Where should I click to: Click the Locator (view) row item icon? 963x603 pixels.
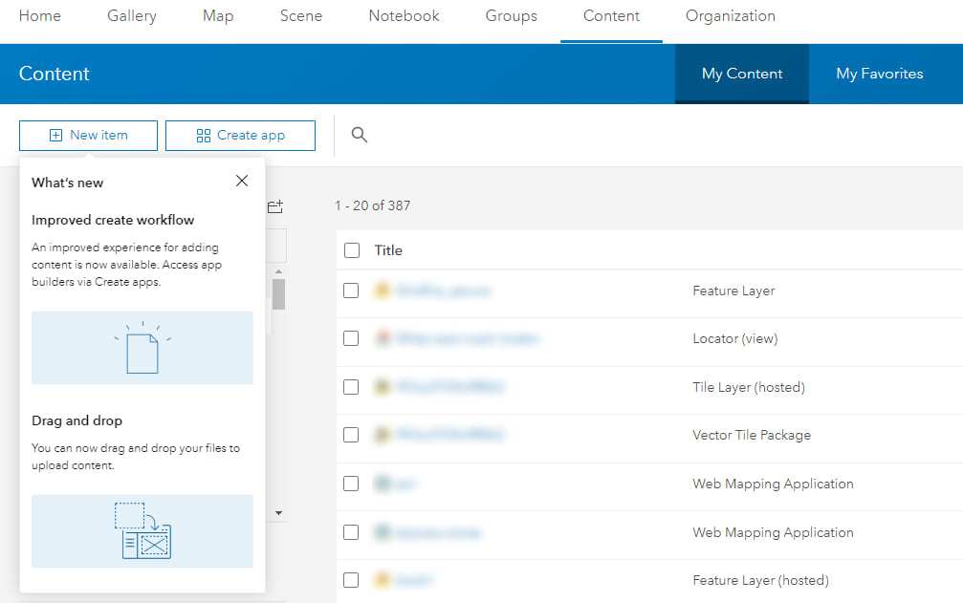coord(383,338)
